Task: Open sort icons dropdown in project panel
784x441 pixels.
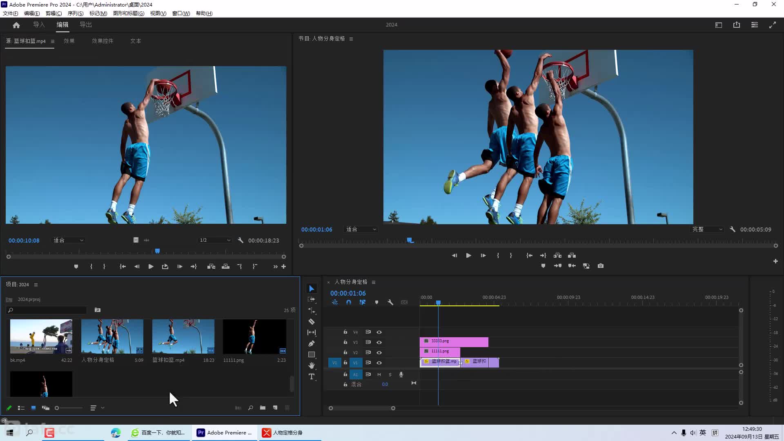Action: 97,408
